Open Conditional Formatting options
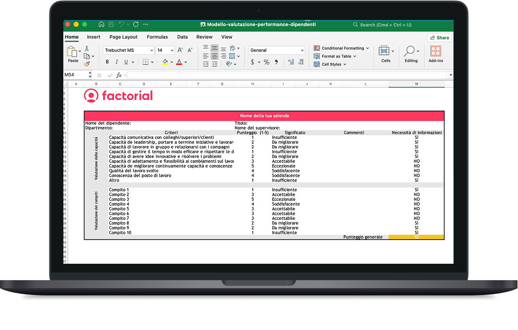The height and width of the screenshot is (330, 518). pyautogui.click(x=342, y=48)
